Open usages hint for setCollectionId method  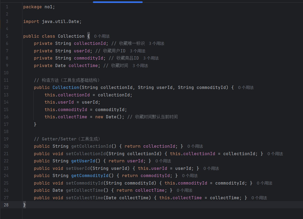(275, 154)
